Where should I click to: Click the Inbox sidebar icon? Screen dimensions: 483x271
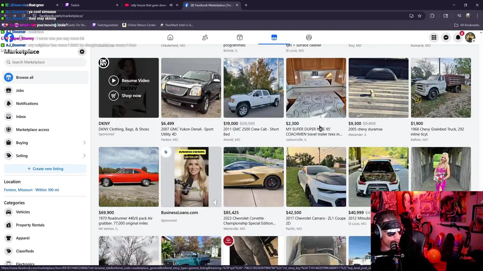(9, 117)
